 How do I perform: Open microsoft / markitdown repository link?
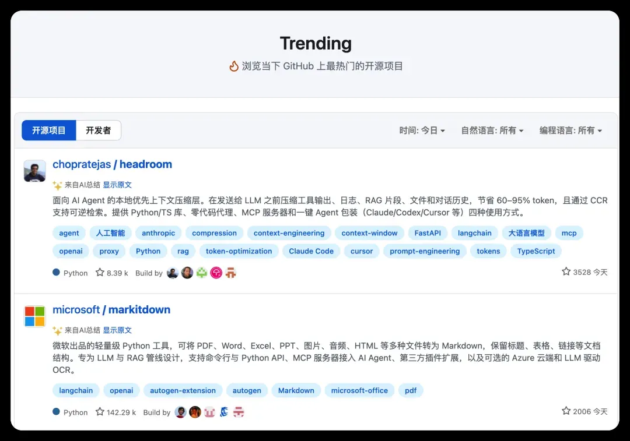pyautogui.click(x=111, y=309)
